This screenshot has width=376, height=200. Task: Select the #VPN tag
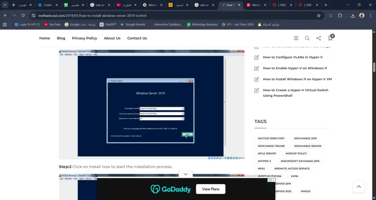point(294,176)
